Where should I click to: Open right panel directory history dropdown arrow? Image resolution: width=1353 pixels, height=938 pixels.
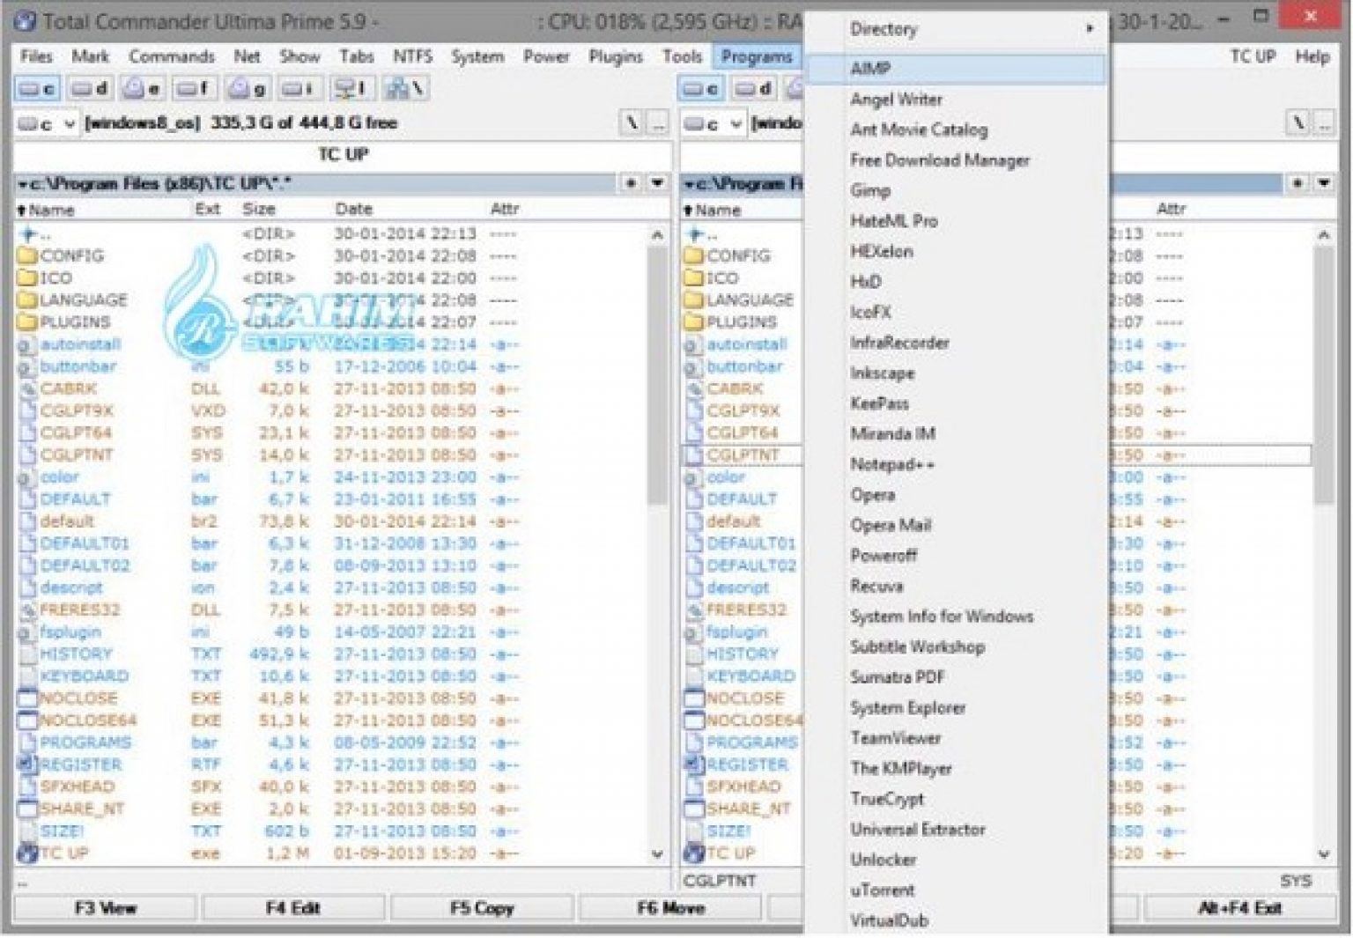1324,183
